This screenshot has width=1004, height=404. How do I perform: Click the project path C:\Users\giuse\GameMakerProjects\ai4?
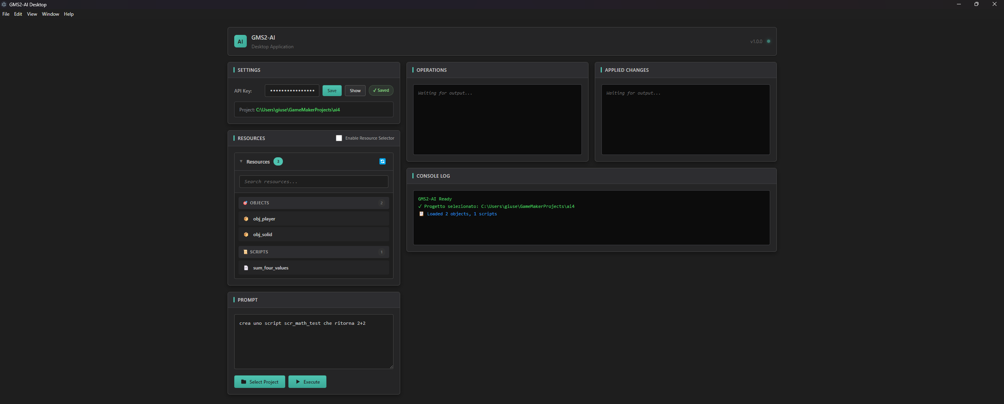298,110
